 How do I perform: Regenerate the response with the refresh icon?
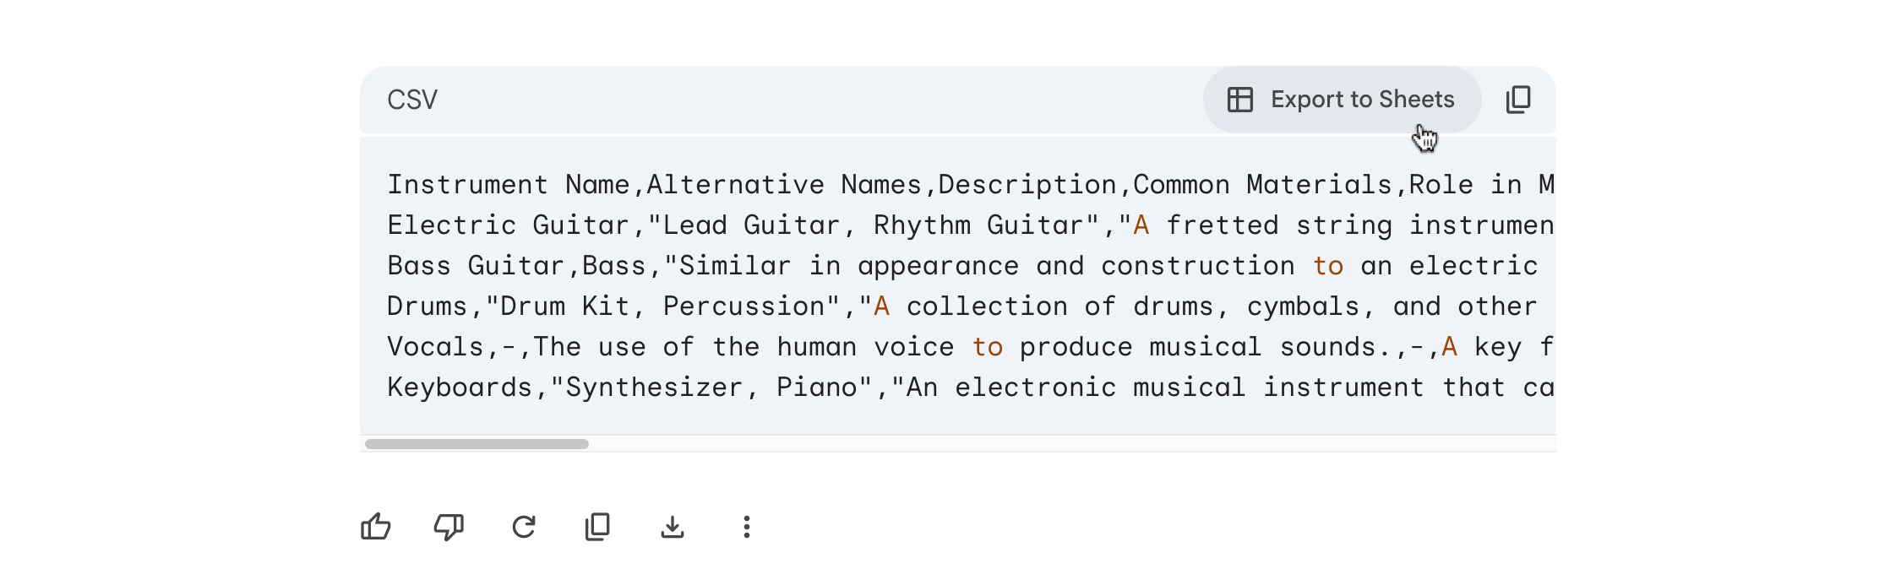click(x=524, y=526)
